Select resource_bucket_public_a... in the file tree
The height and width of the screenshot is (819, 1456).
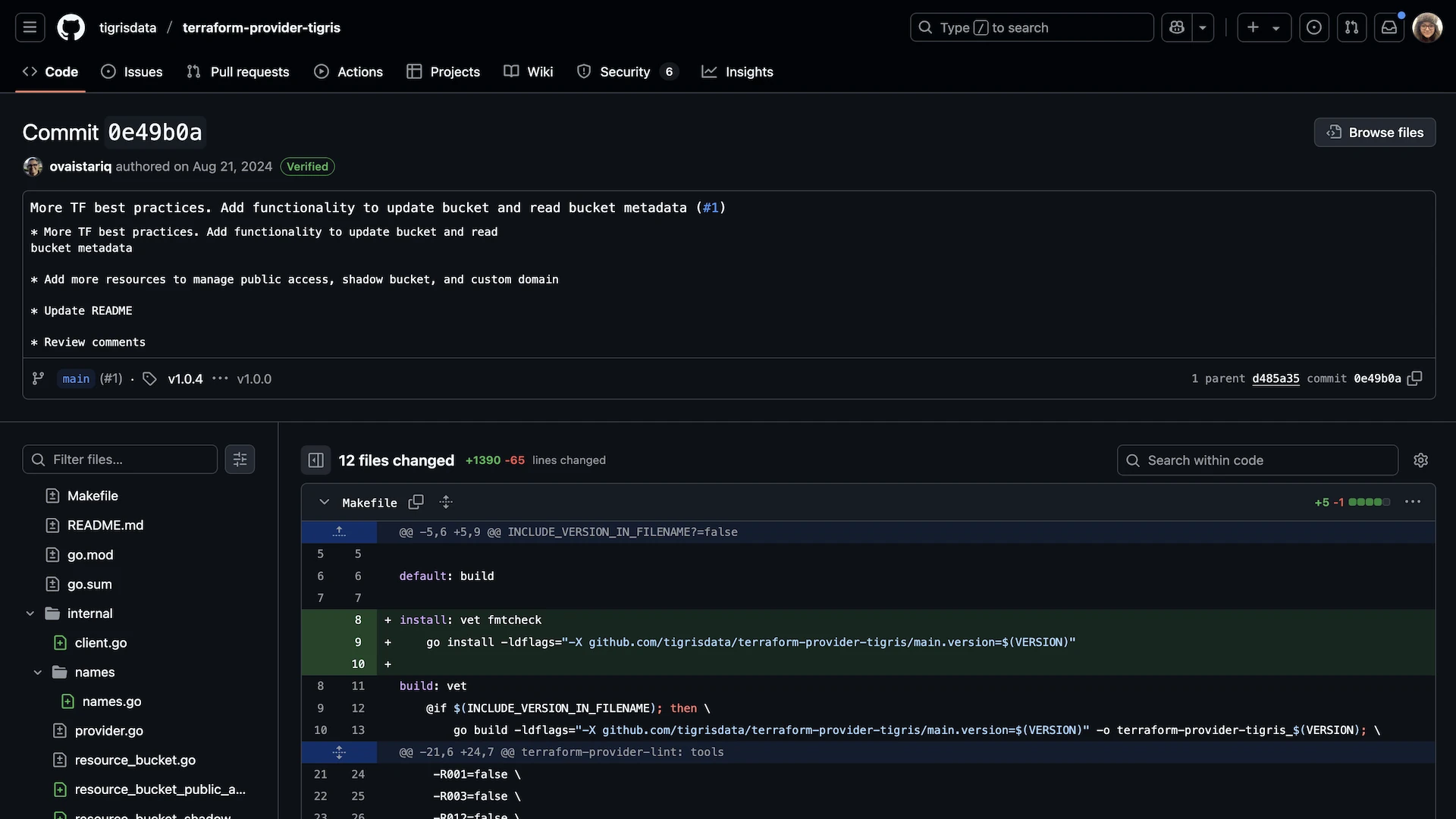(x=160, y=790)
